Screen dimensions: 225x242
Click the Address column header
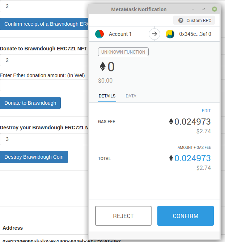pos(13,228)
